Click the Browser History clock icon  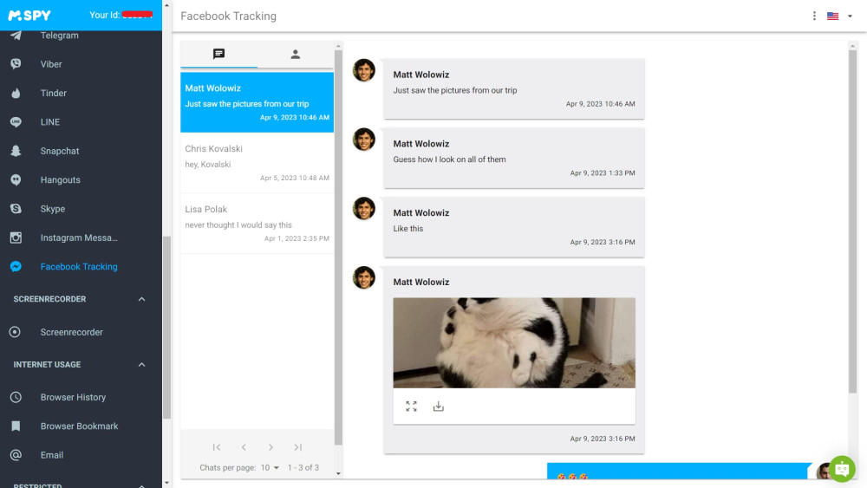16,397
